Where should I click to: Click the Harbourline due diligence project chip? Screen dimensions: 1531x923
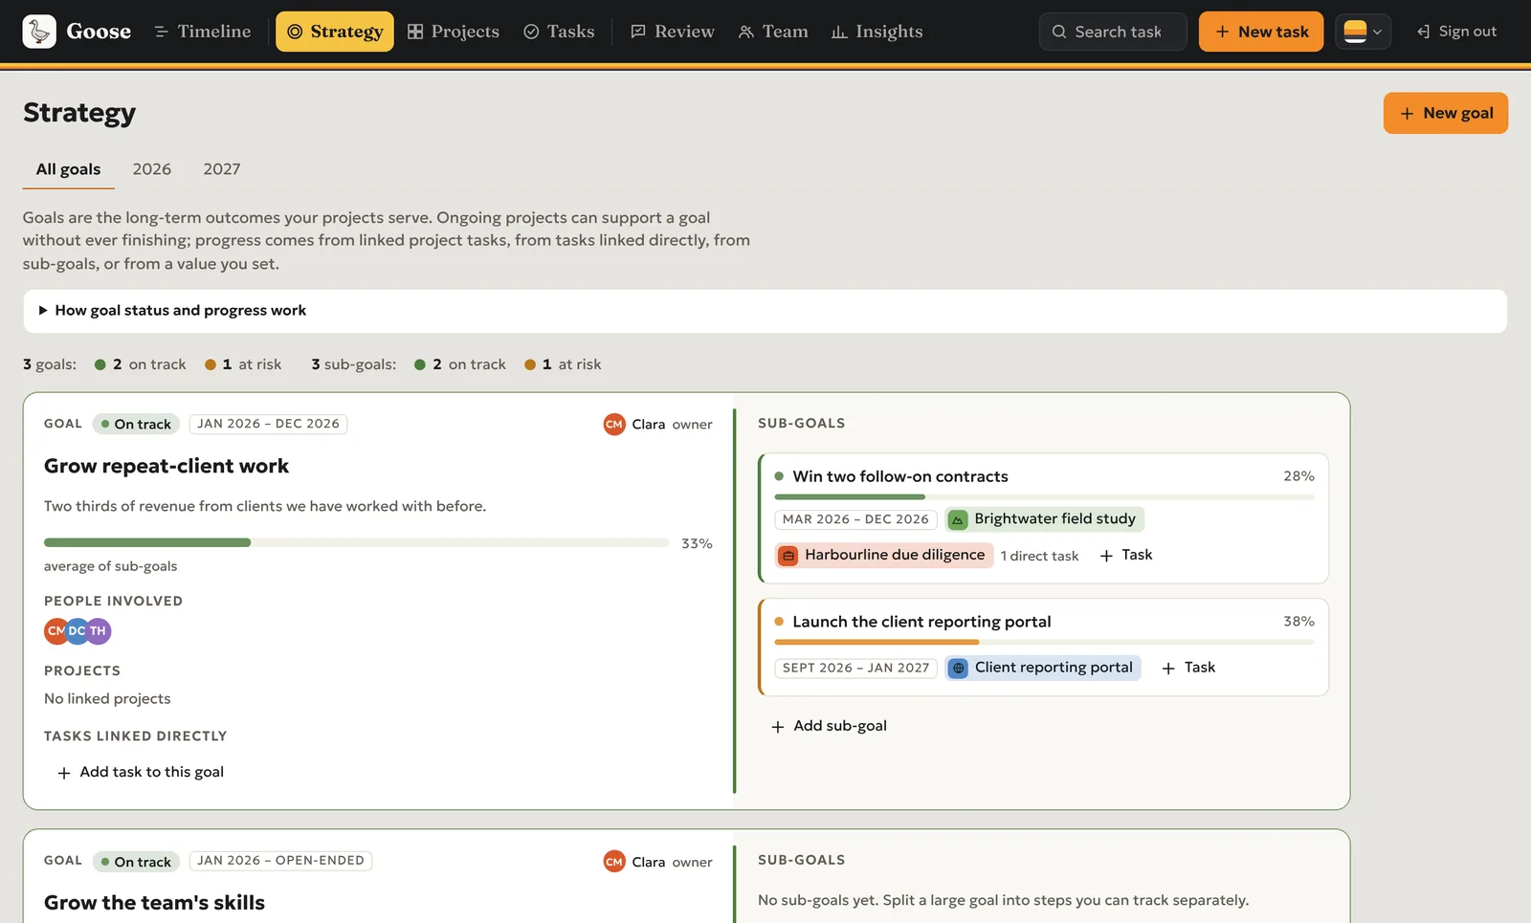884,555
